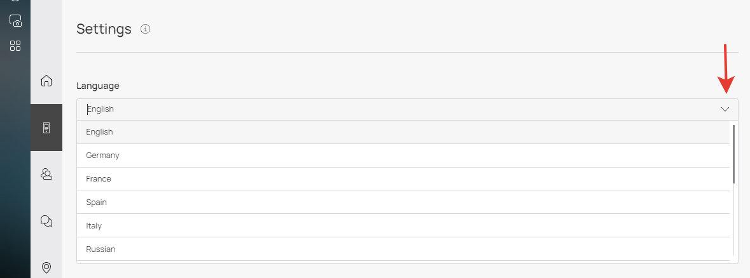Select the mobile device sidebar icon
Viewport: 750px width, 278px height.
[x=46, y=128]
